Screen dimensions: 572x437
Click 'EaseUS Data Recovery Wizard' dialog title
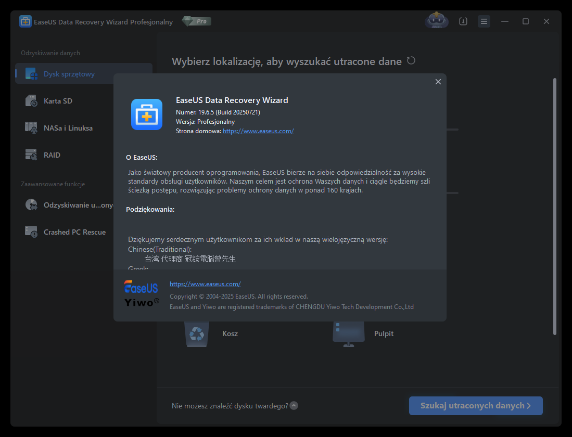[x=232, y=100]
